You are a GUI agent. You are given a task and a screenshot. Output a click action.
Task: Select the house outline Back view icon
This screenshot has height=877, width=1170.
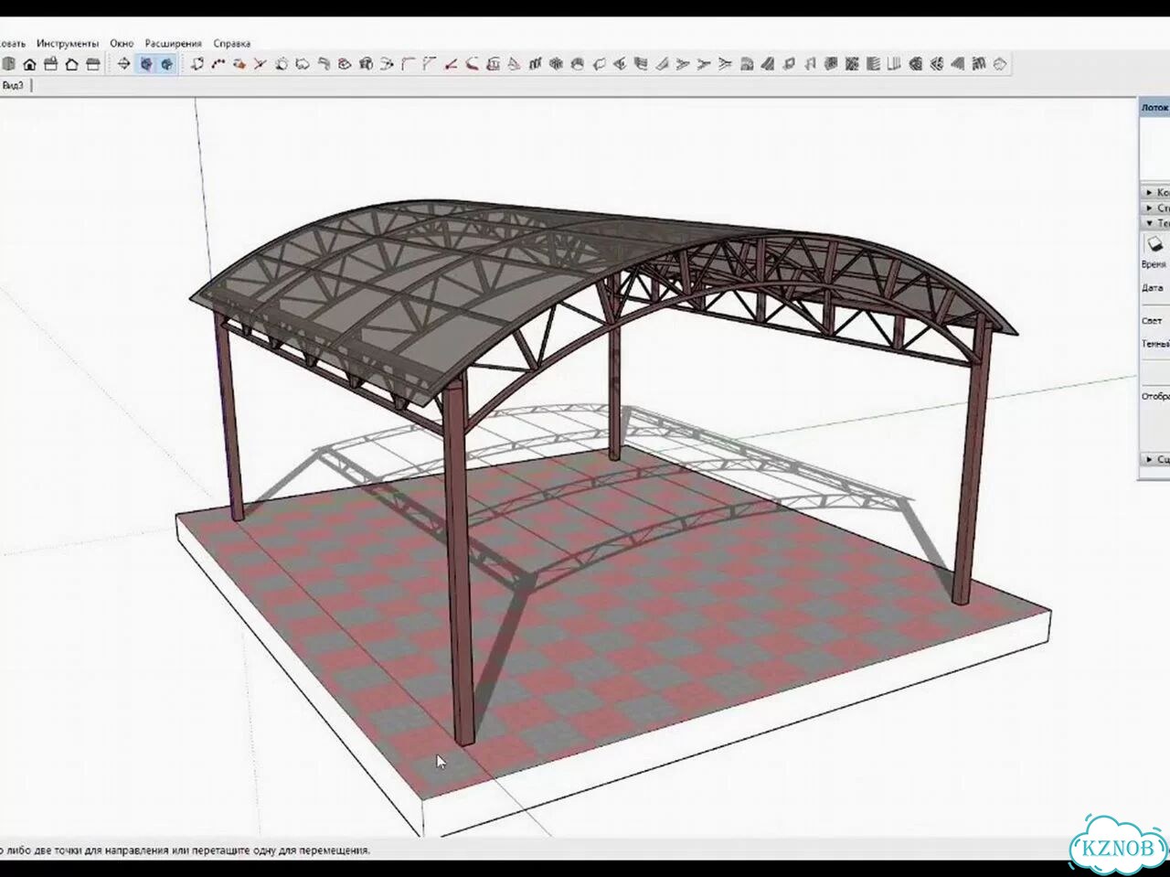(x=72, y=64)
